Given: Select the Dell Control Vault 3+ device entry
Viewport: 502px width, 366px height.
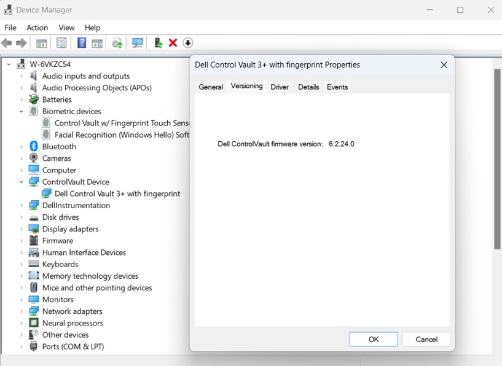Looking at the screenshot, I should tap(117, 193).
